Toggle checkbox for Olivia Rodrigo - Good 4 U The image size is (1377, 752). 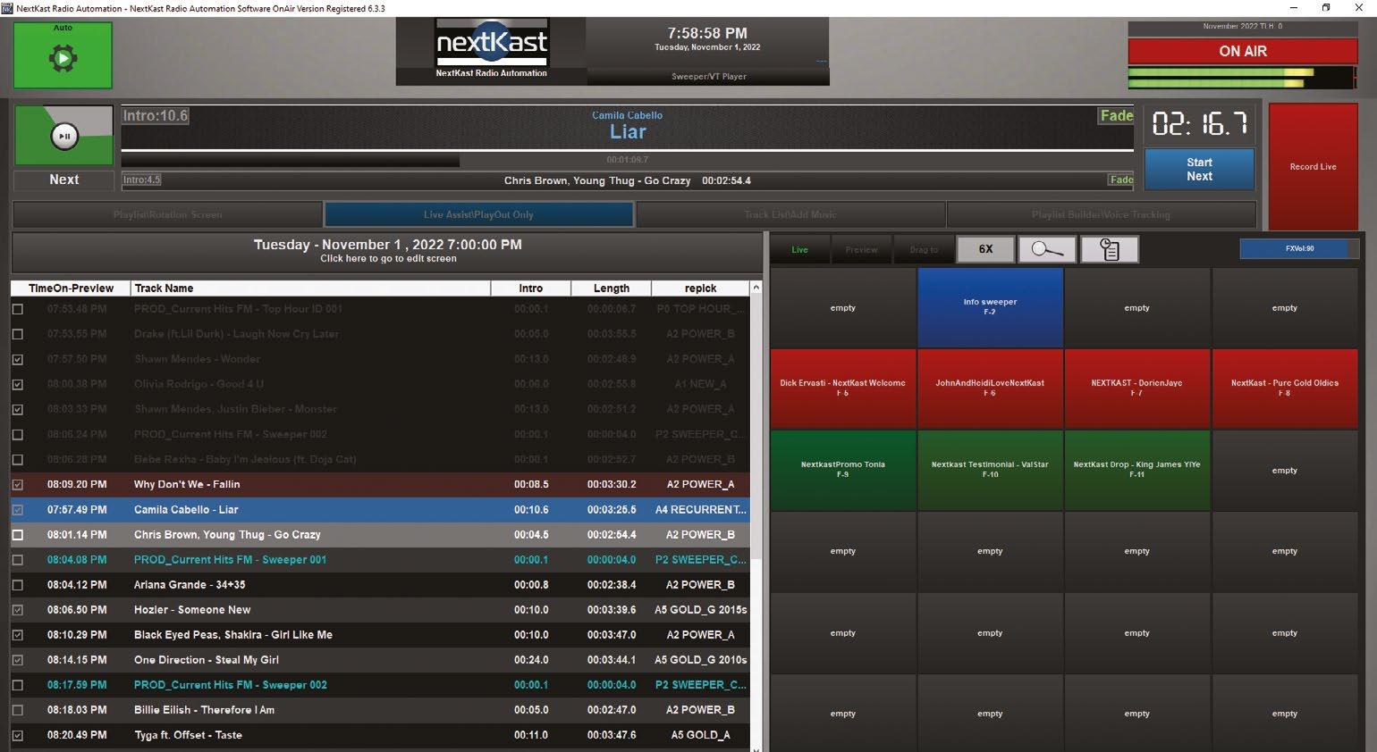pos(18,384)
